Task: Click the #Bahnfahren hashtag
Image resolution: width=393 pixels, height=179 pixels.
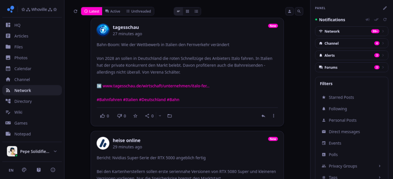Action: (x=109, y=99)
